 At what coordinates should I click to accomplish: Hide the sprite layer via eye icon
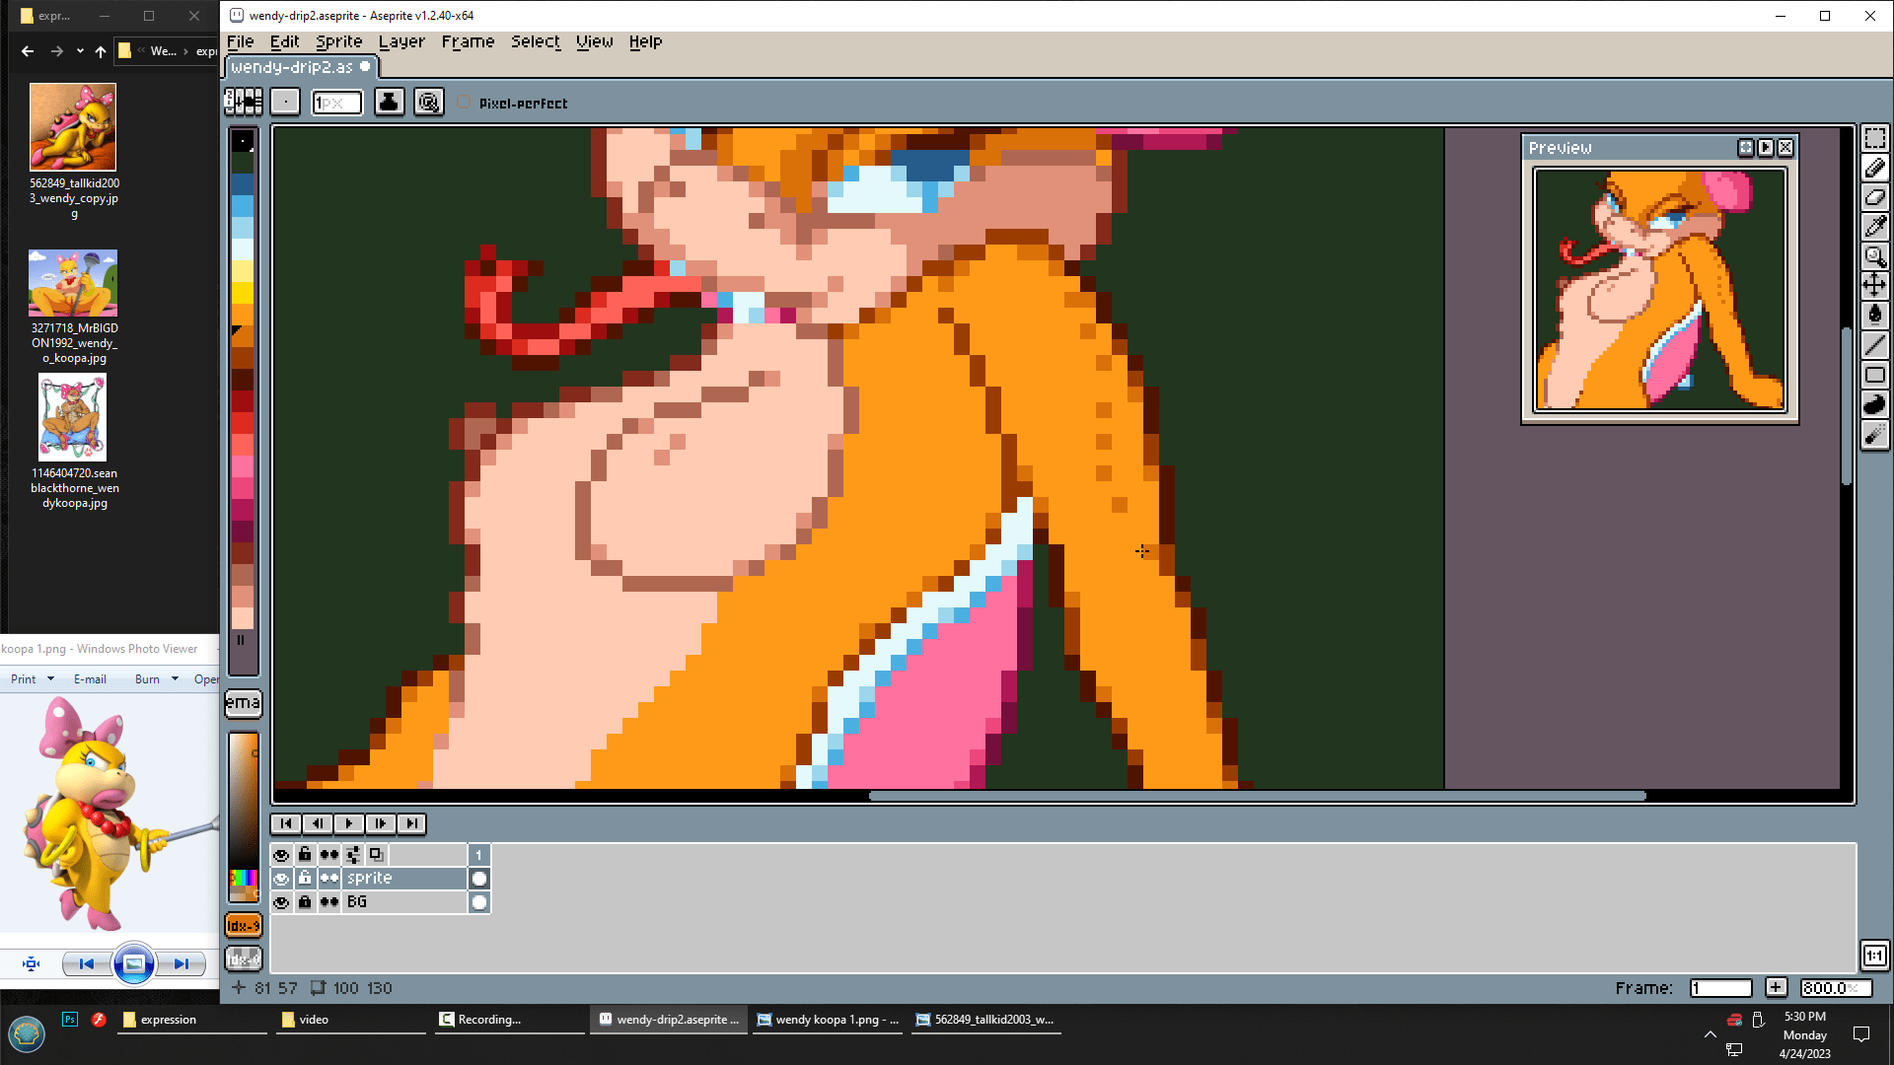[x=281, y=879]
